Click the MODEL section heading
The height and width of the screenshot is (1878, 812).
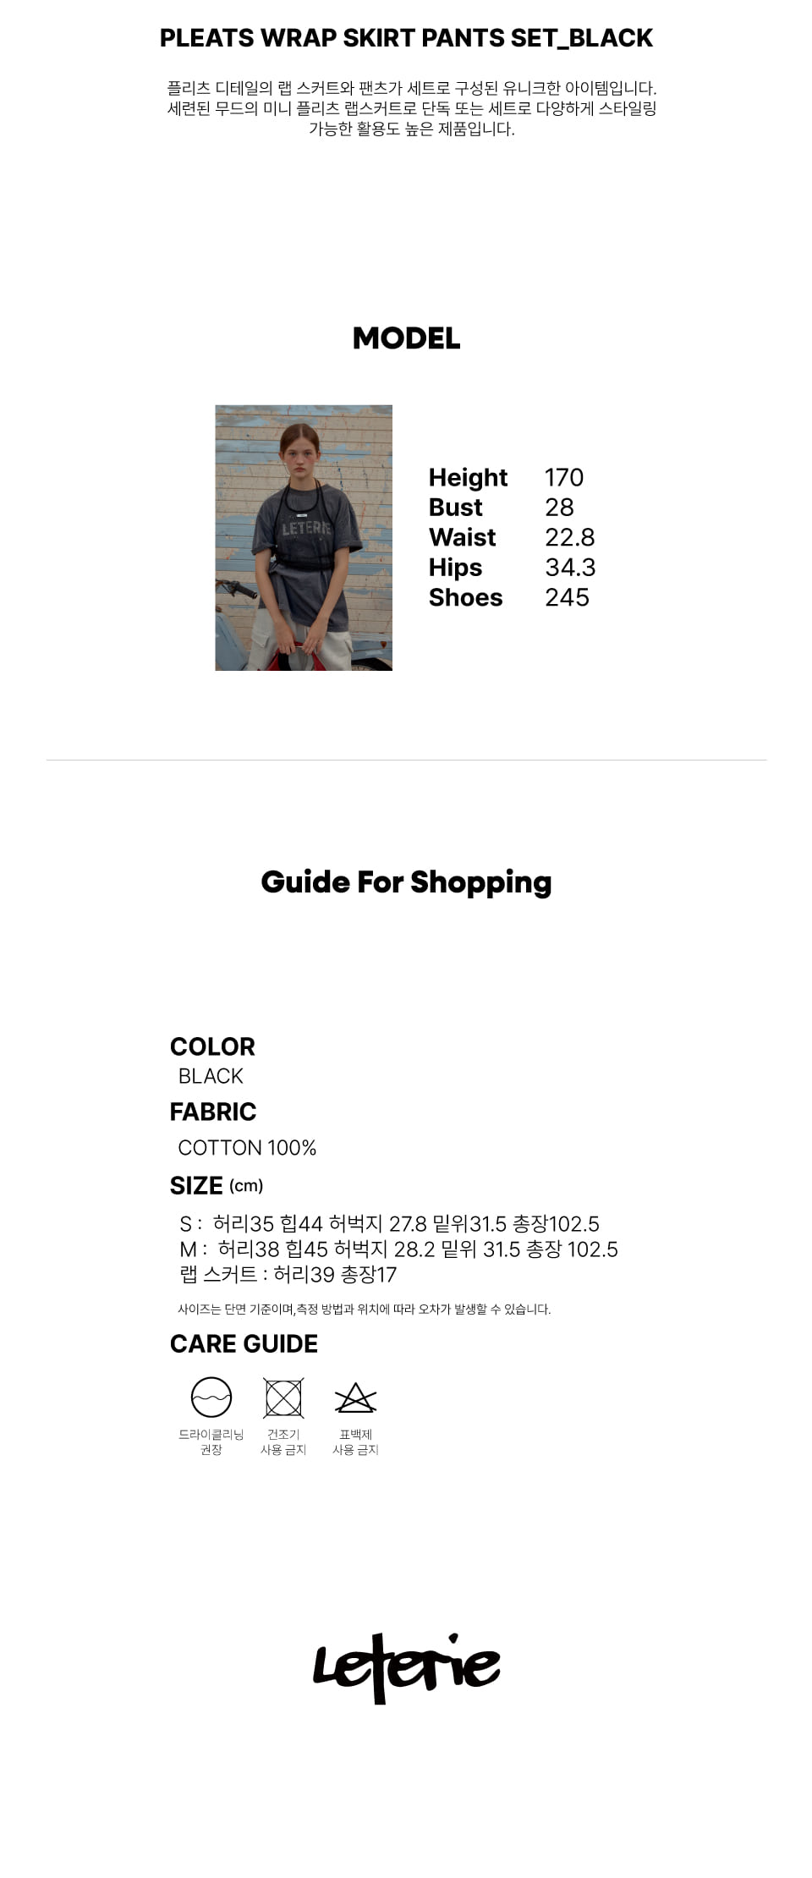click(406, 338)
